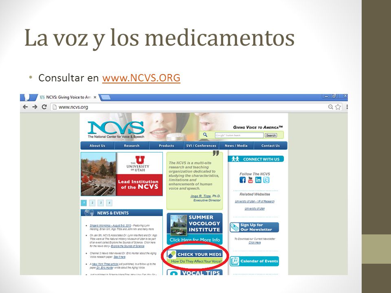The width and height of the screenshot is (391, 293).
Task: Click the www.NCVS.ORG hyperlink in slide
Action: tap(141, 78)
